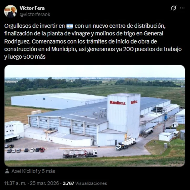The width and height of the screenshot is (190, 190).
Task: Open Víctor Fera's profile avatar
Action: click(x=11, y=11)
